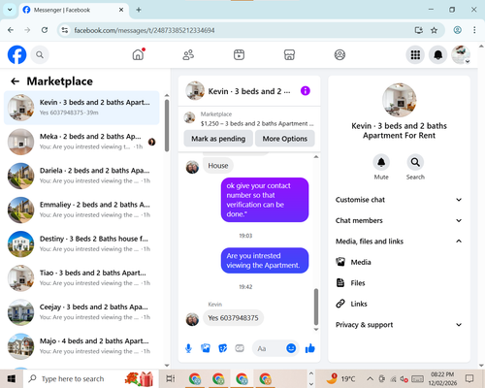The height and width of the screenshot is (388, 485).
Task: Open Facebook notifications bell
Action: [438, 54]
